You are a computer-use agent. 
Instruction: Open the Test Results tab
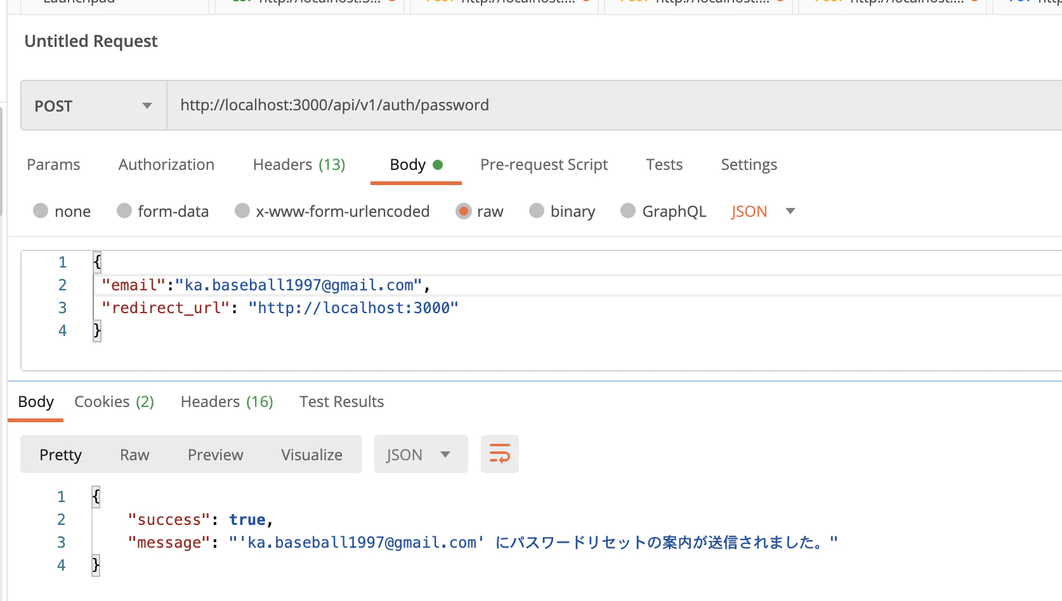click(x=341, y=401)
